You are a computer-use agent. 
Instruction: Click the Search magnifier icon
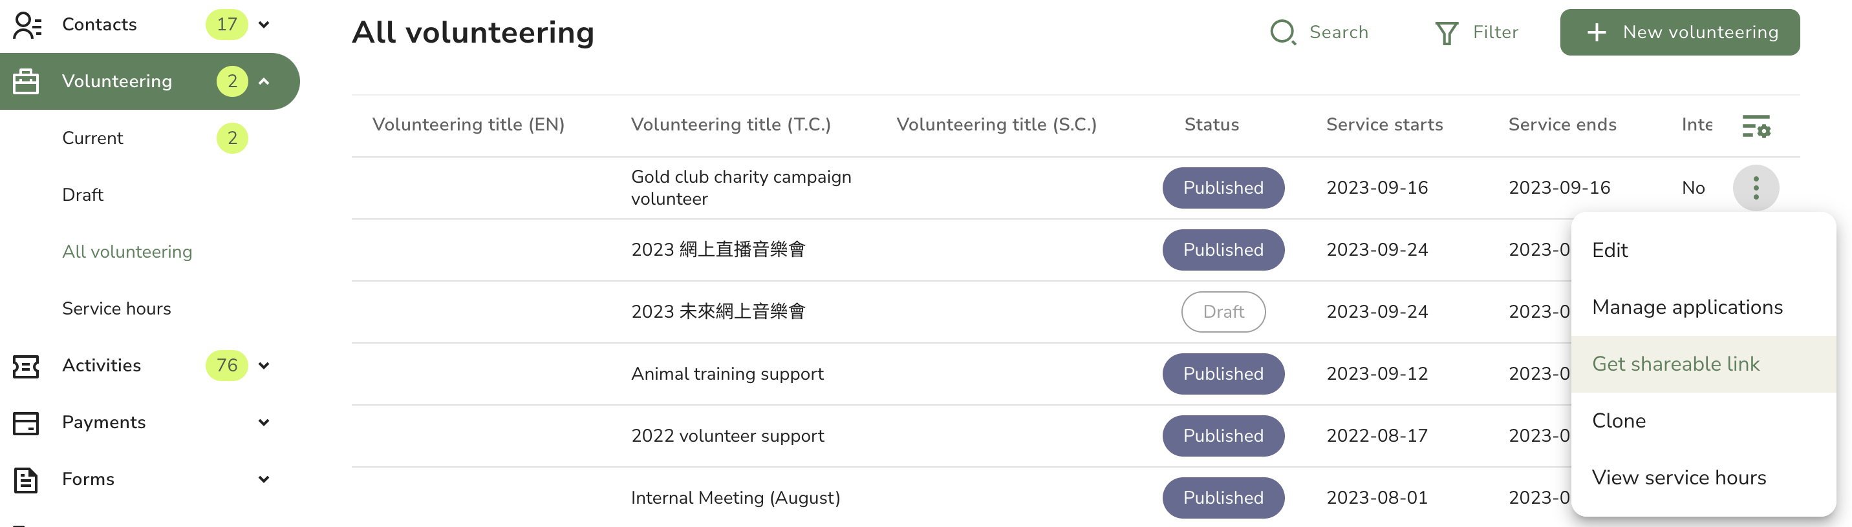pos(1284,32)
